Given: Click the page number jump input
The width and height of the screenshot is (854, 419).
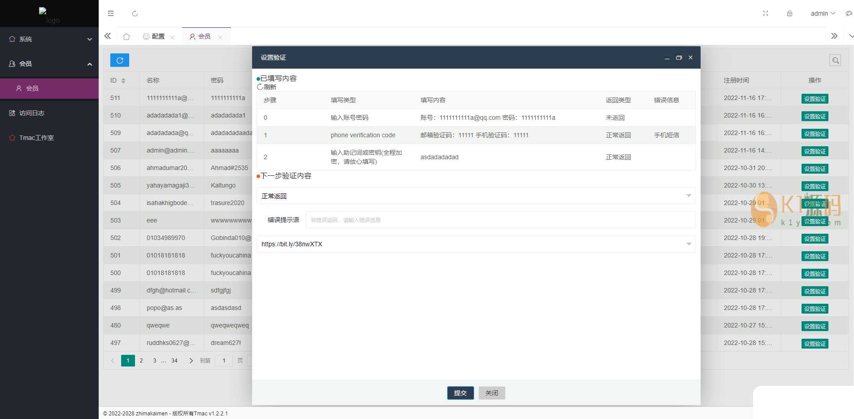Looking at the screenshot, I should point(224,361).
